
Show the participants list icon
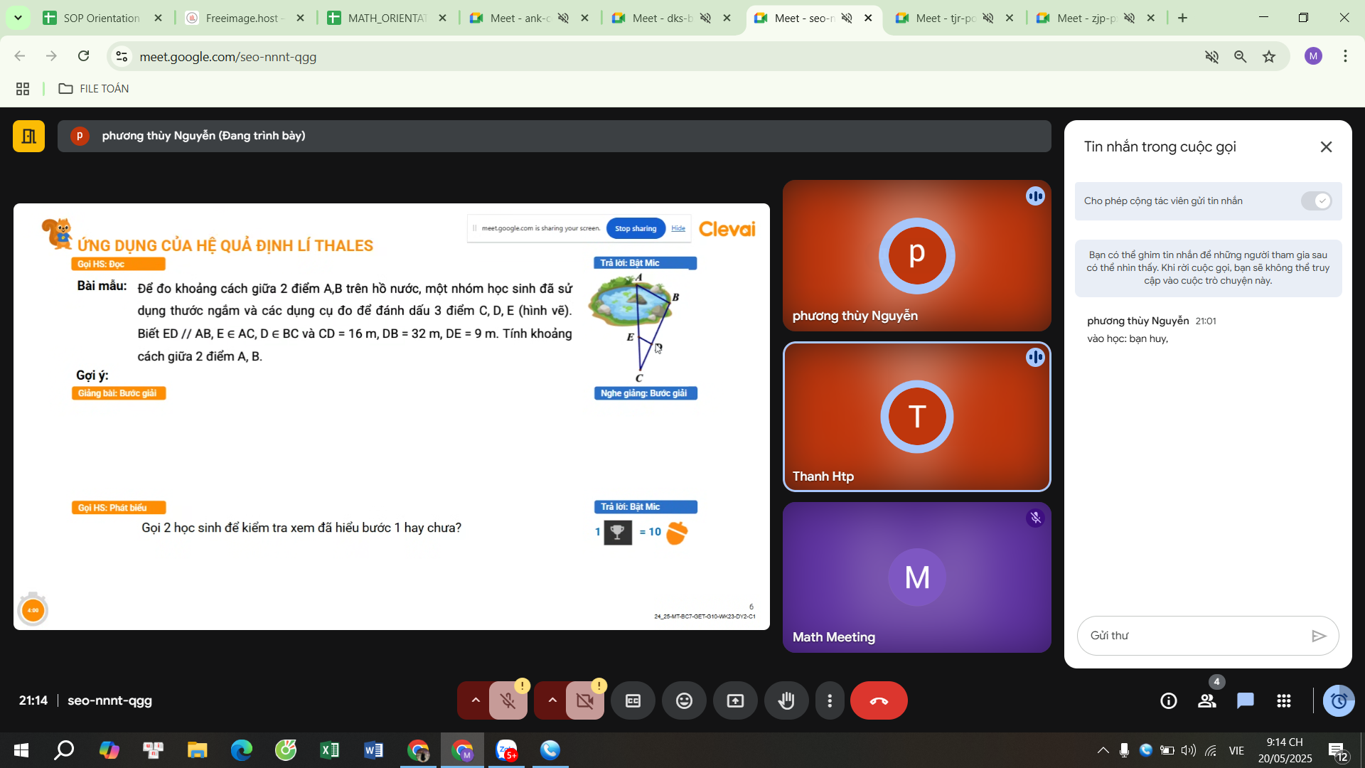pyautogui.click(x=1207, y=701)
